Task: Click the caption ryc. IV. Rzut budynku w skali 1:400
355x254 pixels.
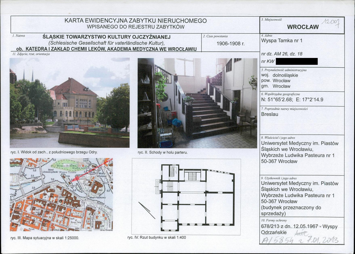Action: [157, 237]
